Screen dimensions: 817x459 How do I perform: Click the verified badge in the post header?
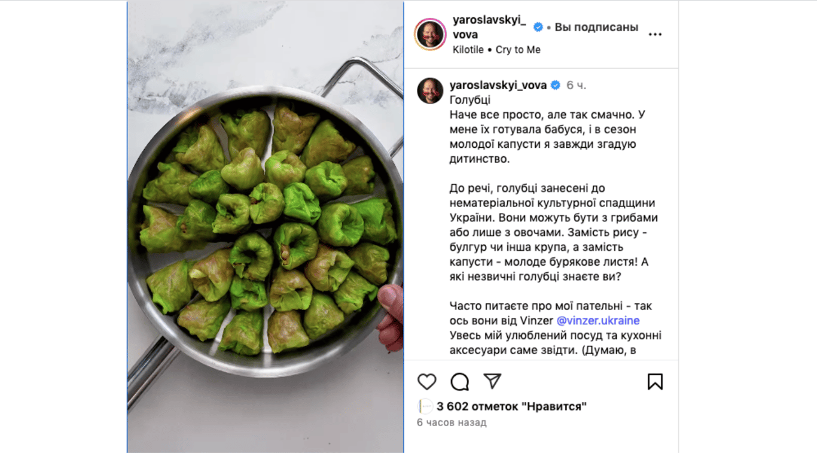pyautogui.click(x=538, y=27)
